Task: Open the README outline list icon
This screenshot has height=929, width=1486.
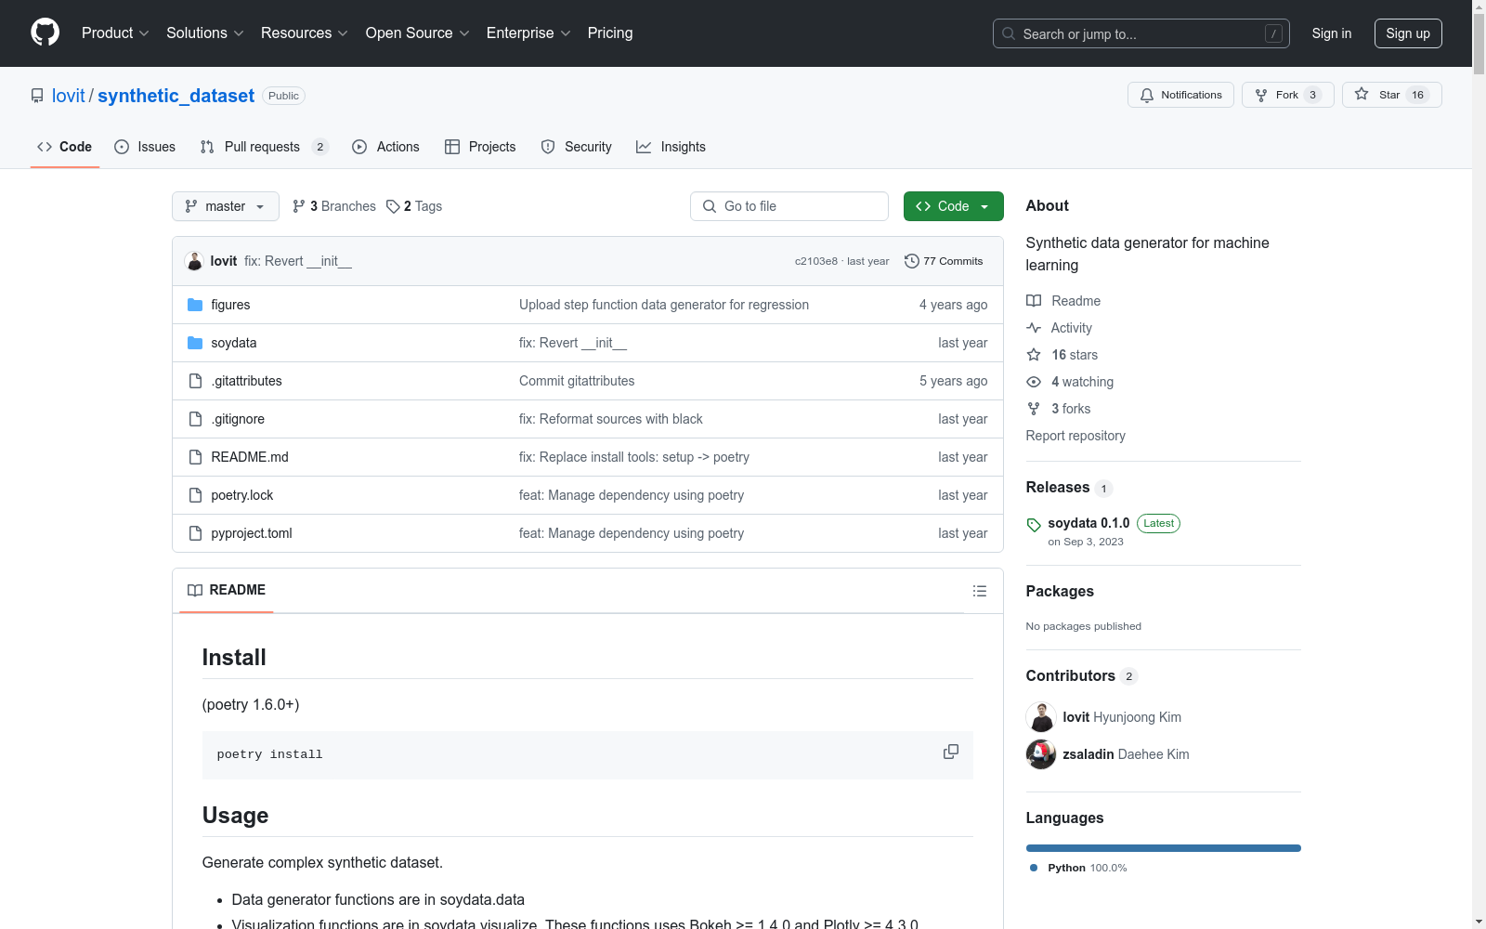Action: click(x=979, y=591)
